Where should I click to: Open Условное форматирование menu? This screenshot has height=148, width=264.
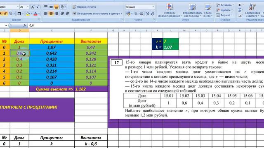pyautogui.click(x=170, y=10)
